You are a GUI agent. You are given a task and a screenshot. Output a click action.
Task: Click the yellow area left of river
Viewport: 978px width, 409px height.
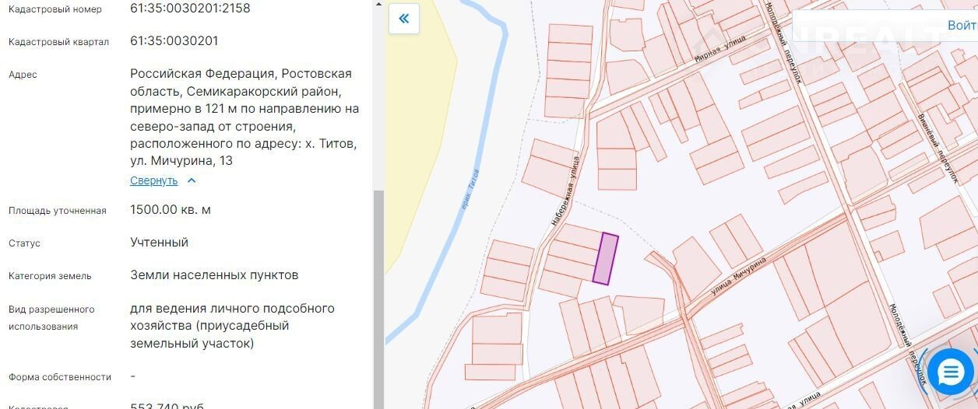[x=420, y=156]
